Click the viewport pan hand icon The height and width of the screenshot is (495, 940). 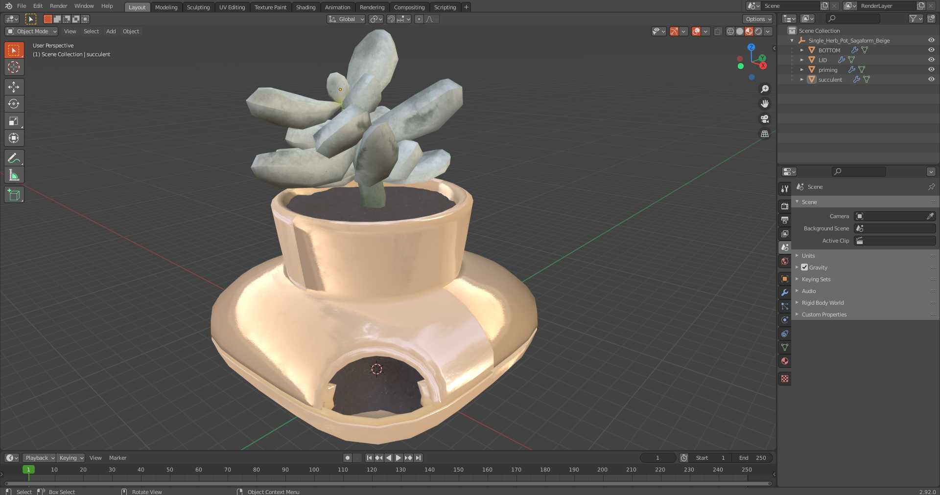pyautogui.click(x=764, y=104)
